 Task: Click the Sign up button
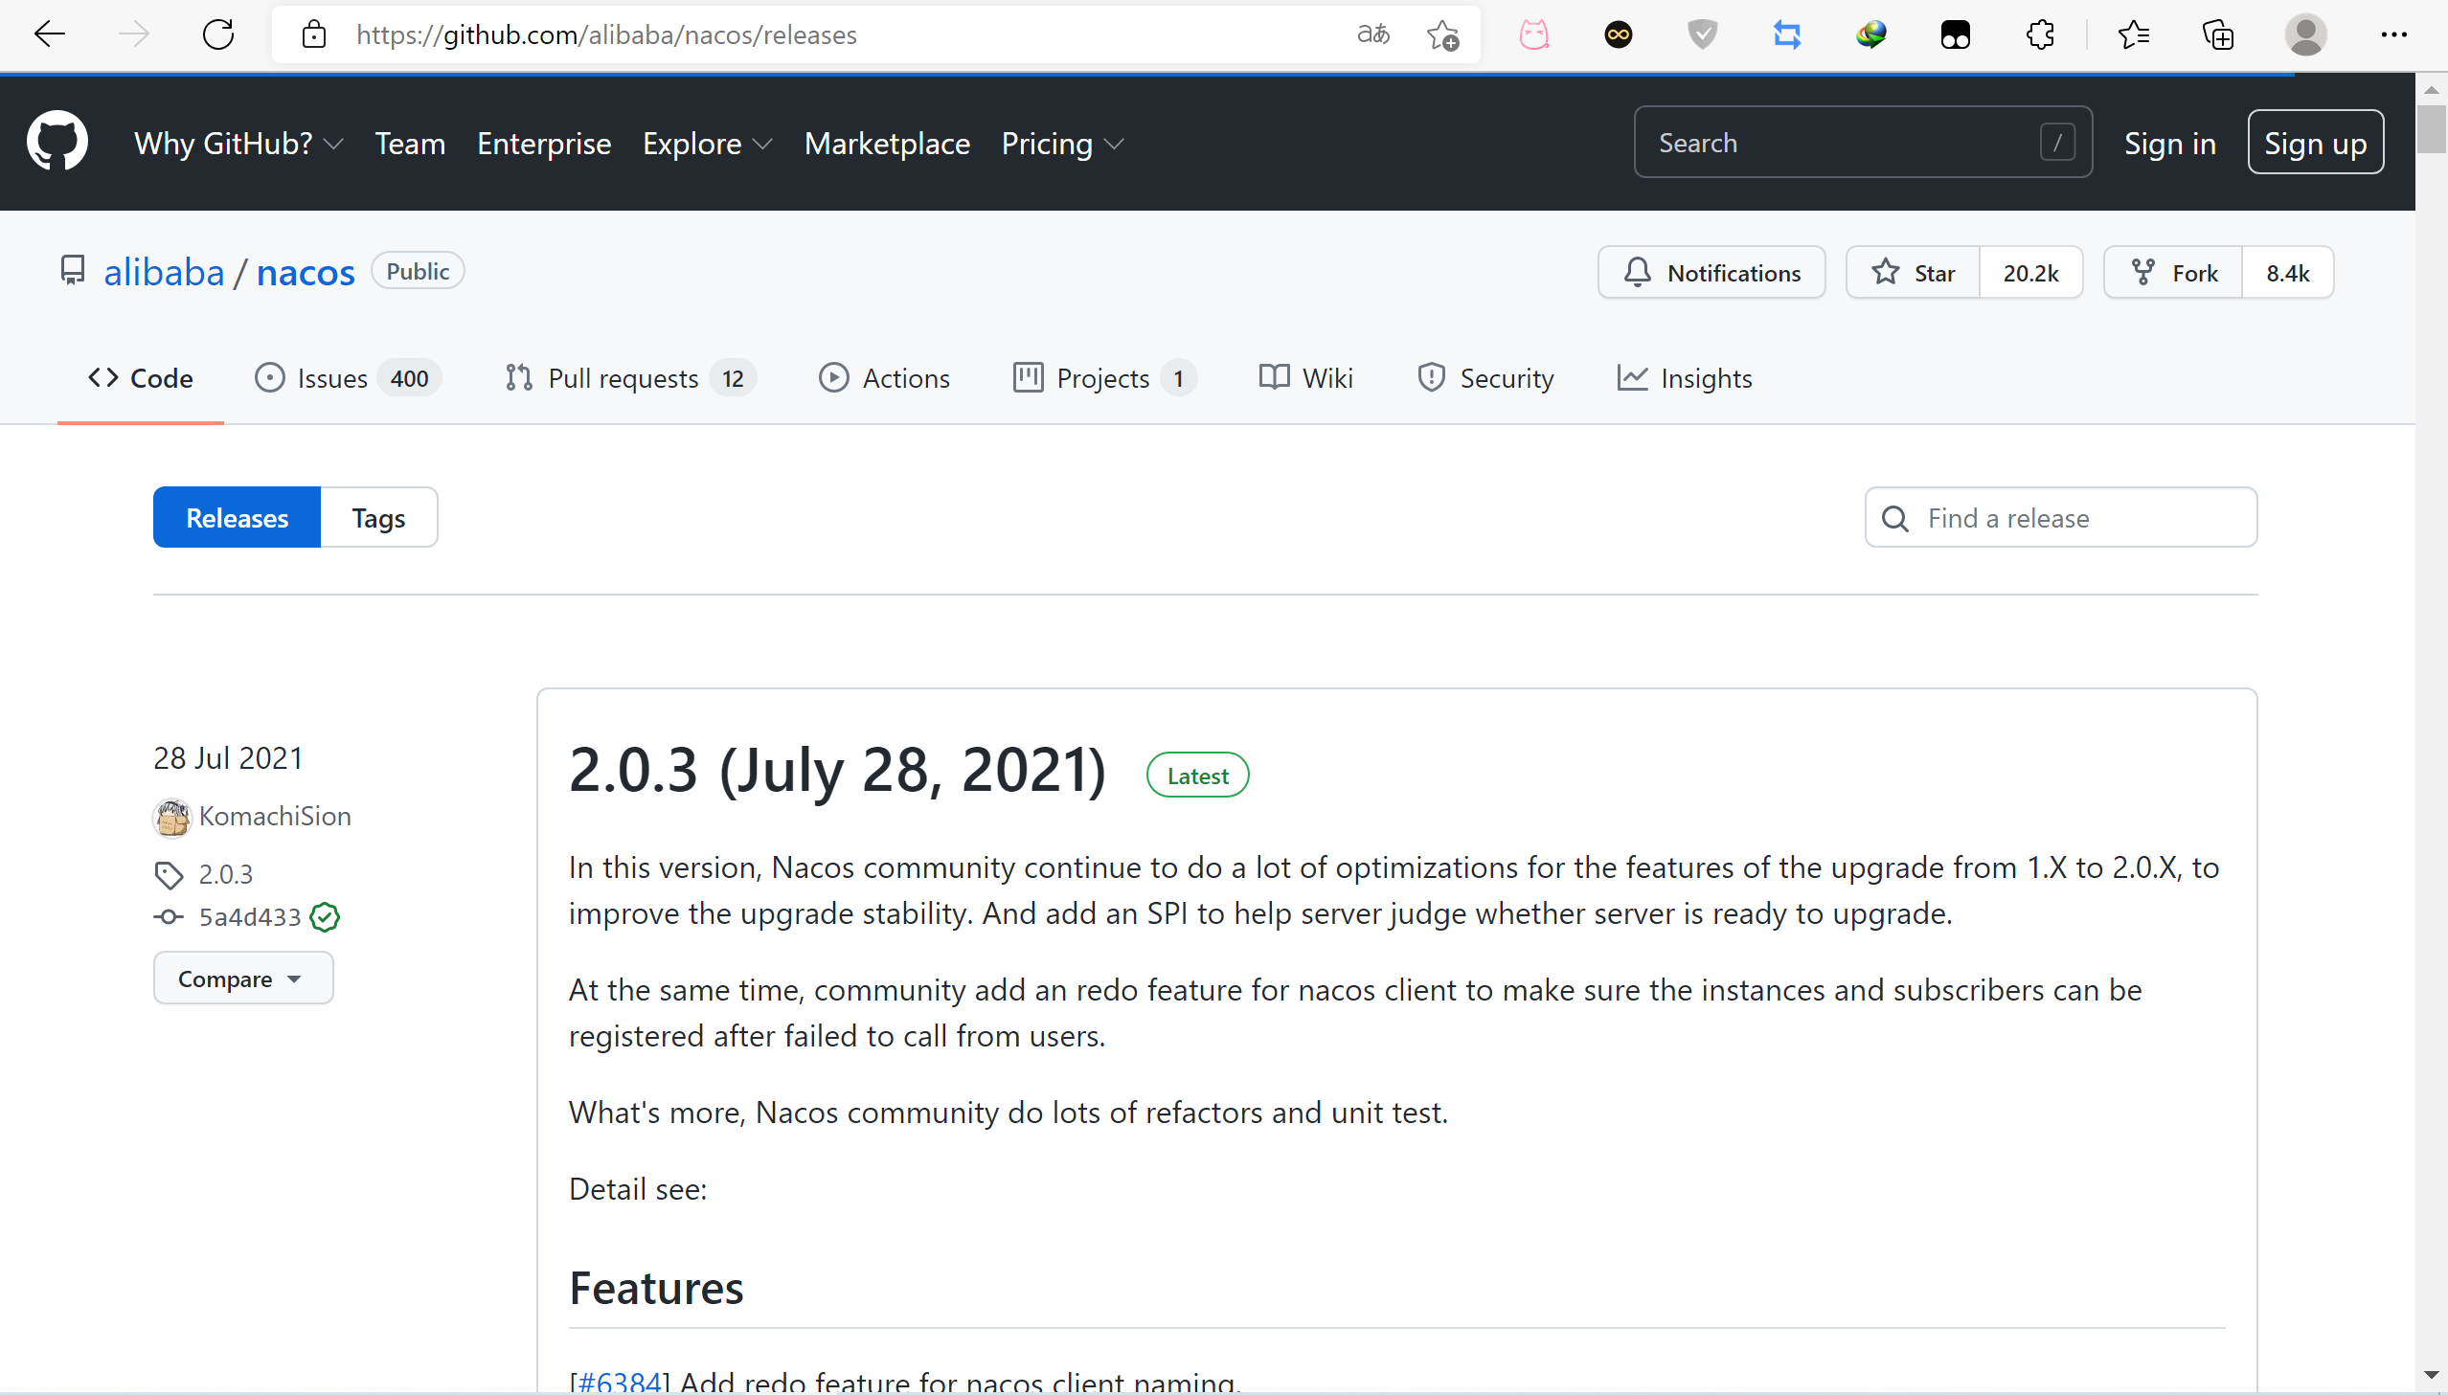click(2314, 143)
